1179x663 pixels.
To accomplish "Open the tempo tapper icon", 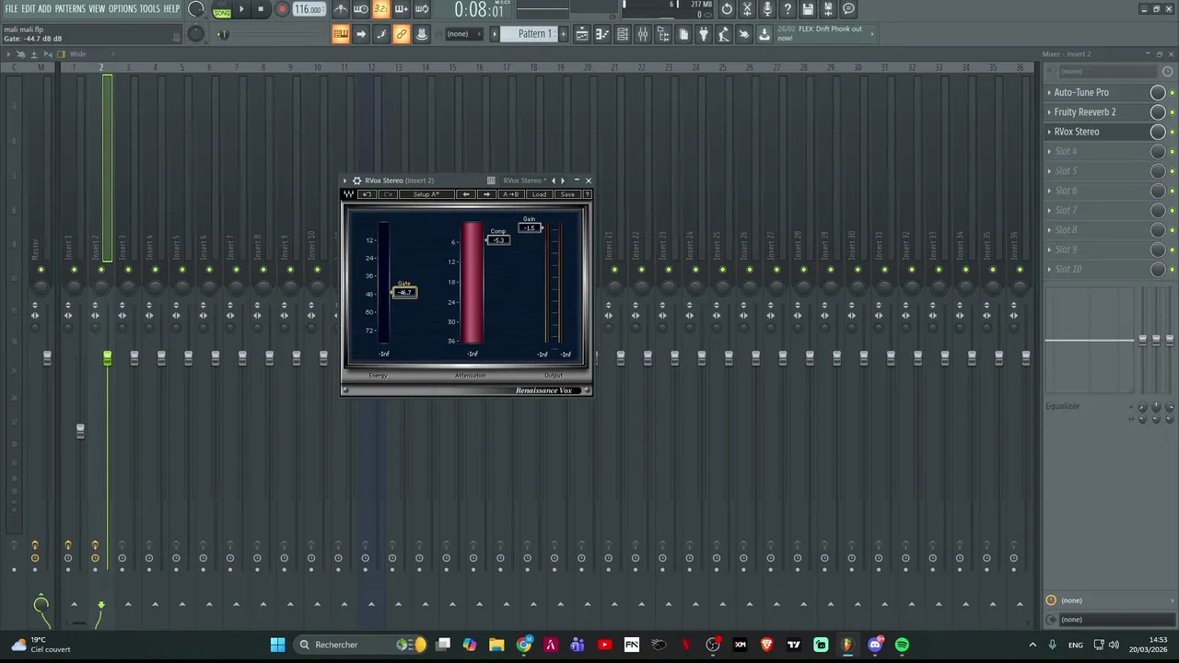I will point(724,34).
